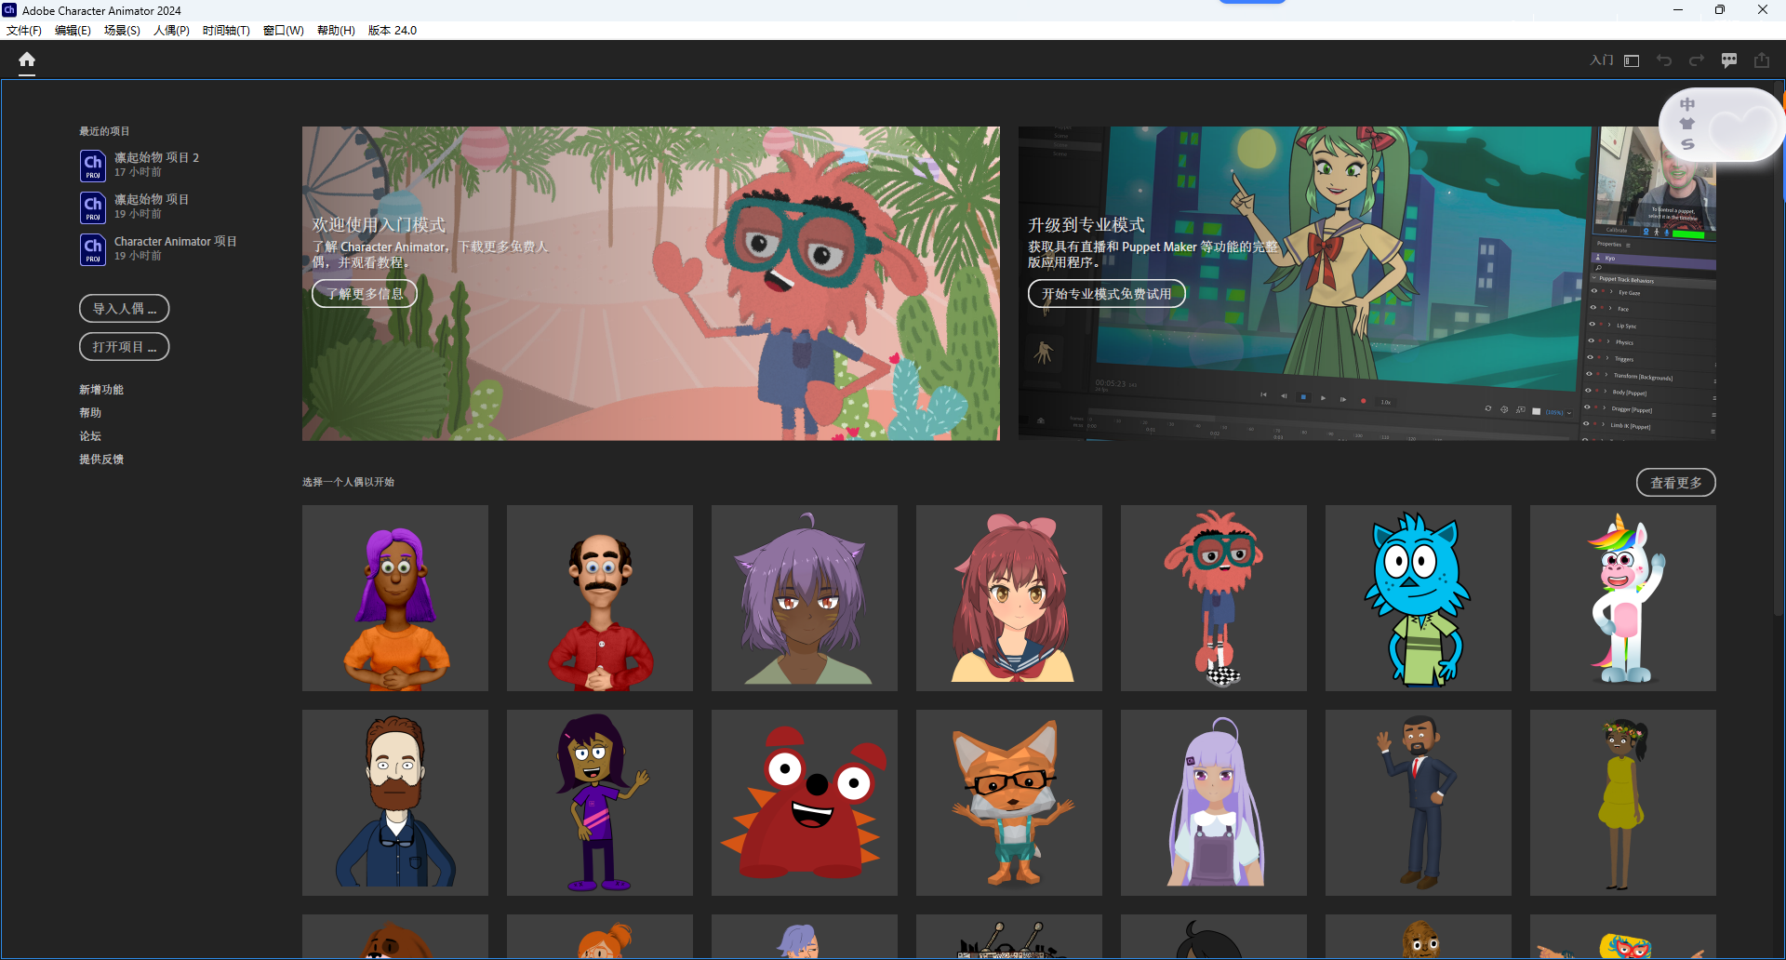Image resolution: width=1786 pixels, height=960 pixels.
Task: Select the red monster puppet with big eyes
Action: [804, 802]
